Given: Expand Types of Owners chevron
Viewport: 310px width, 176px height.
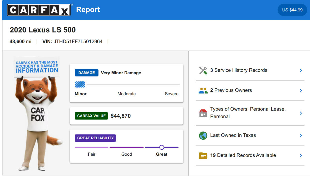Looking at the screenshot, I should [301, 113].
